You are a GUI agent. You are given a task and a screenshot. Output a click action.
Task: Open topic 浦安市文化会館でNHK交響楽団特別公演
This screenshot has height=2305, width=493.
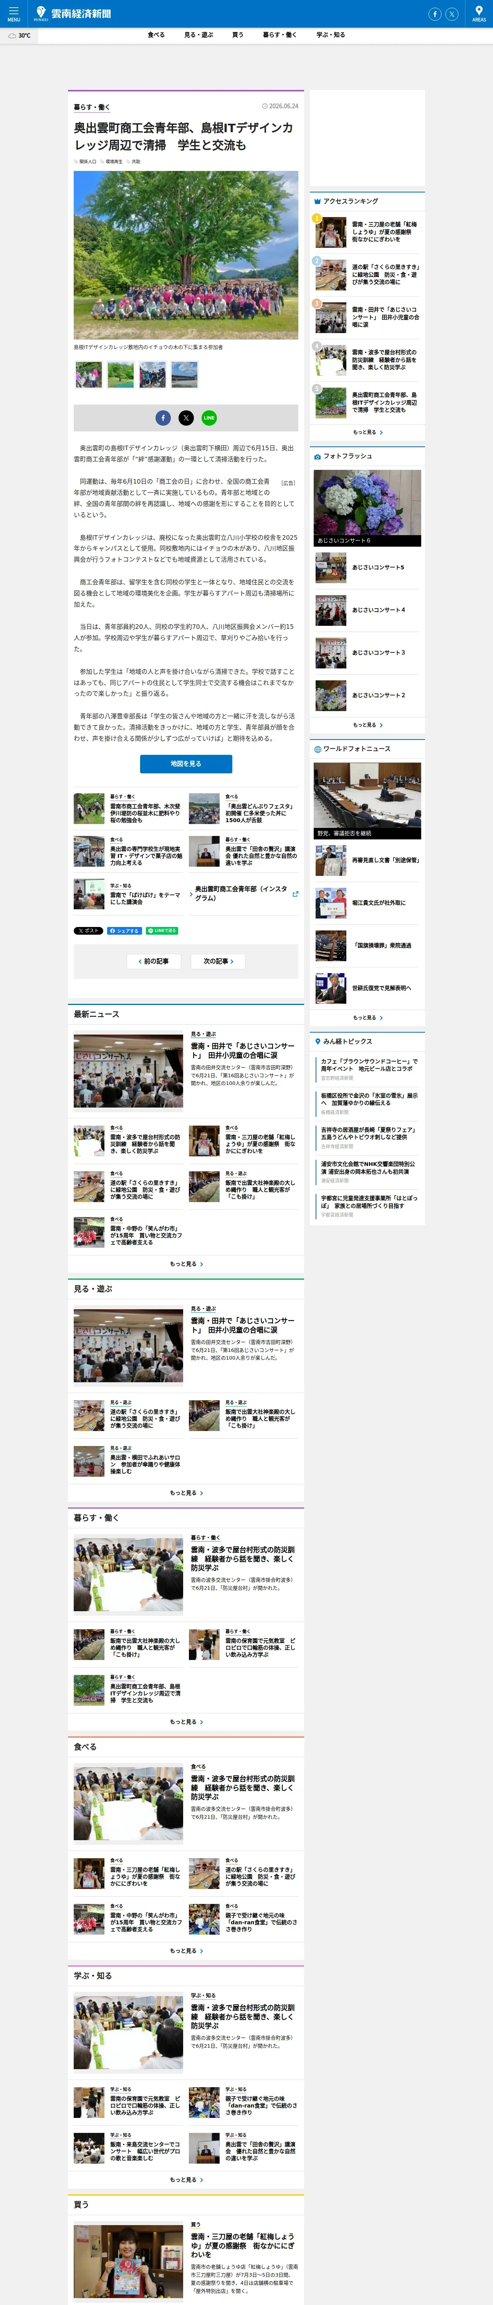click(x=369, y=1168)
